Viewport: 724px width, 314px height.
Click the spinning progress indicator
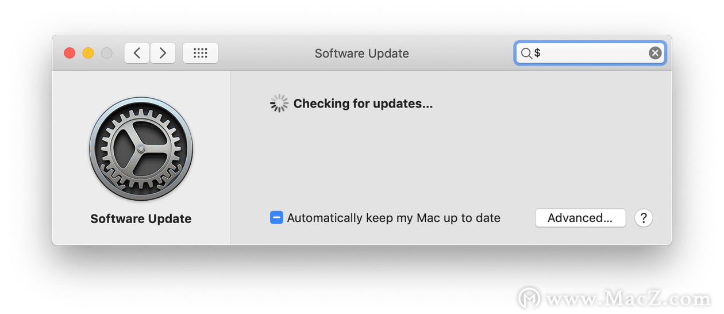(279, 104)
